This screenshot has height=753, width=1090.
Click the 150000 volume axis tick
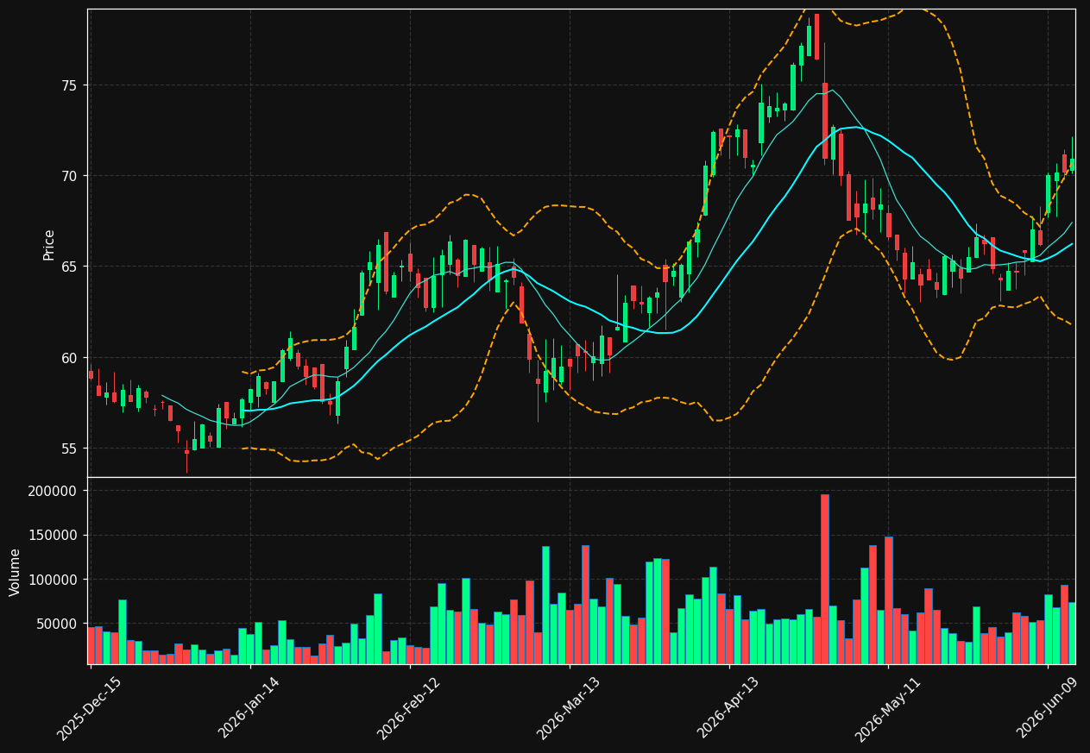tap(54, 535)
